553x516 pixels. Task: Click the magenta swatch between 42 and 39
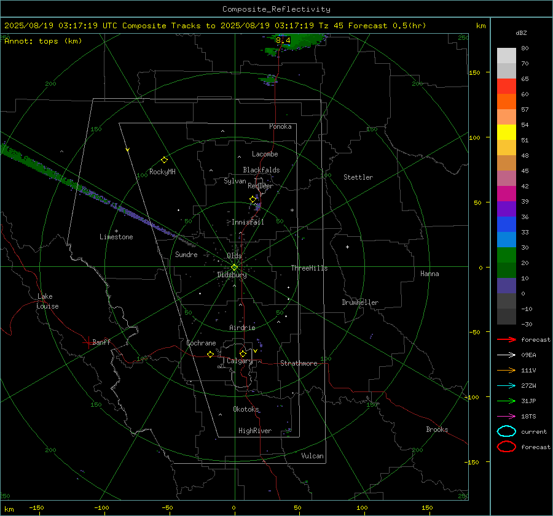[x=506, y=194]
